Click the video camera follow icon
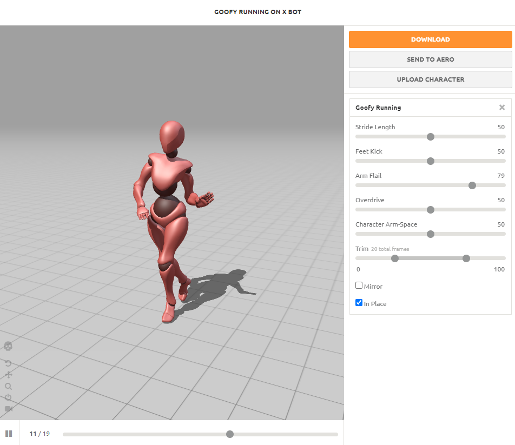The height and width of the screenshot is (445, 515). [9, 409]
